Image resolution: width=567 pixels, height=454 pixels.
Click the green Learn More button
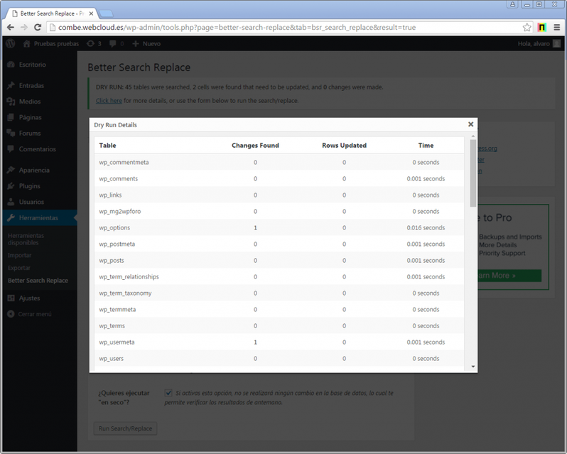(x=509, y=276)
